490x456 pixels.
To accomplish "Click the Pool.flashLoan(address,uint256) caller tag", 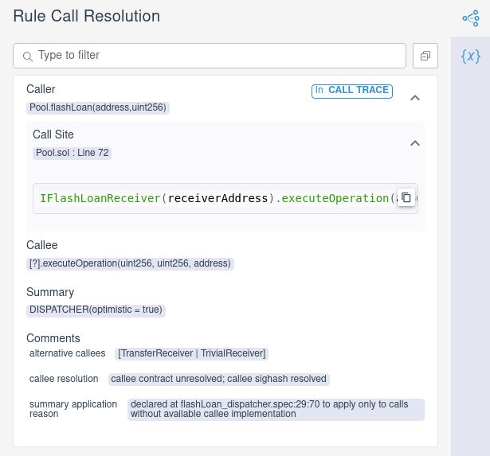I will click(99, 107).
